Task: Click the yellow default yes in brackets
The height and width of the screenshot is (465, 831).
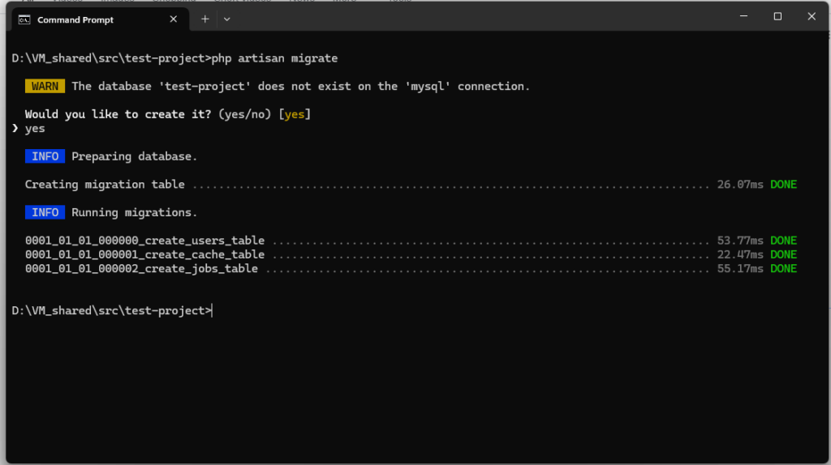Action: [294, 114]
